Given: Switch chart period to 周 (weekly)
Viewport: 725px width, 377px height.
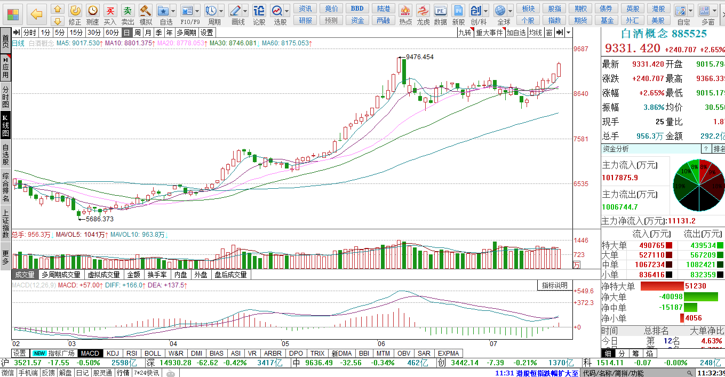Looking at the screenshot, I should coord(138,33).
